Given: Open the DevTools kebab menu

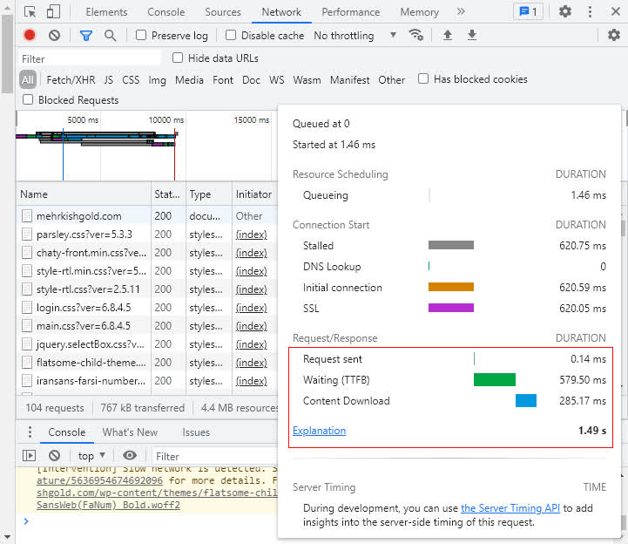Looking at the screenshot, I should (590, 11).
